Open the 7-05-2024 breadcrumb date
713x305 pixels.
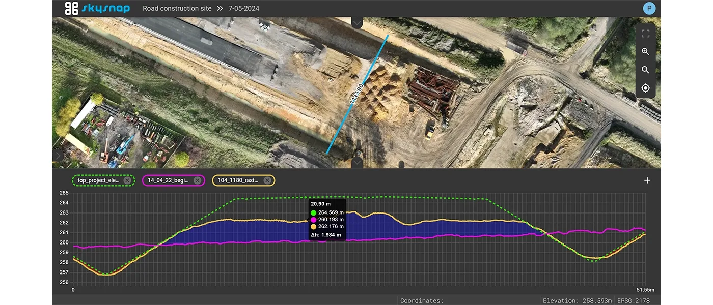(x=244, y=9)
